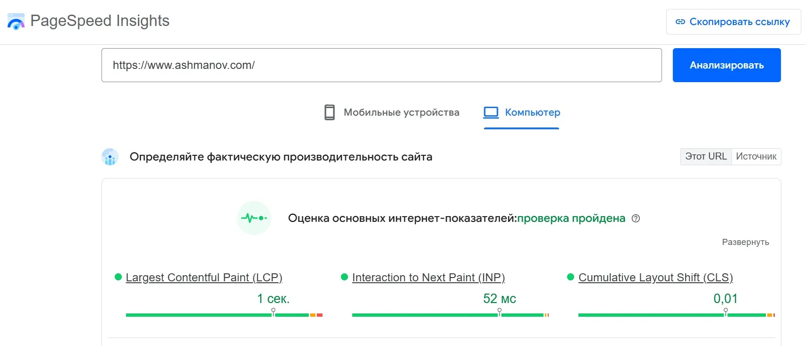Click the INP value 52 мс

[x=500, y=299]
